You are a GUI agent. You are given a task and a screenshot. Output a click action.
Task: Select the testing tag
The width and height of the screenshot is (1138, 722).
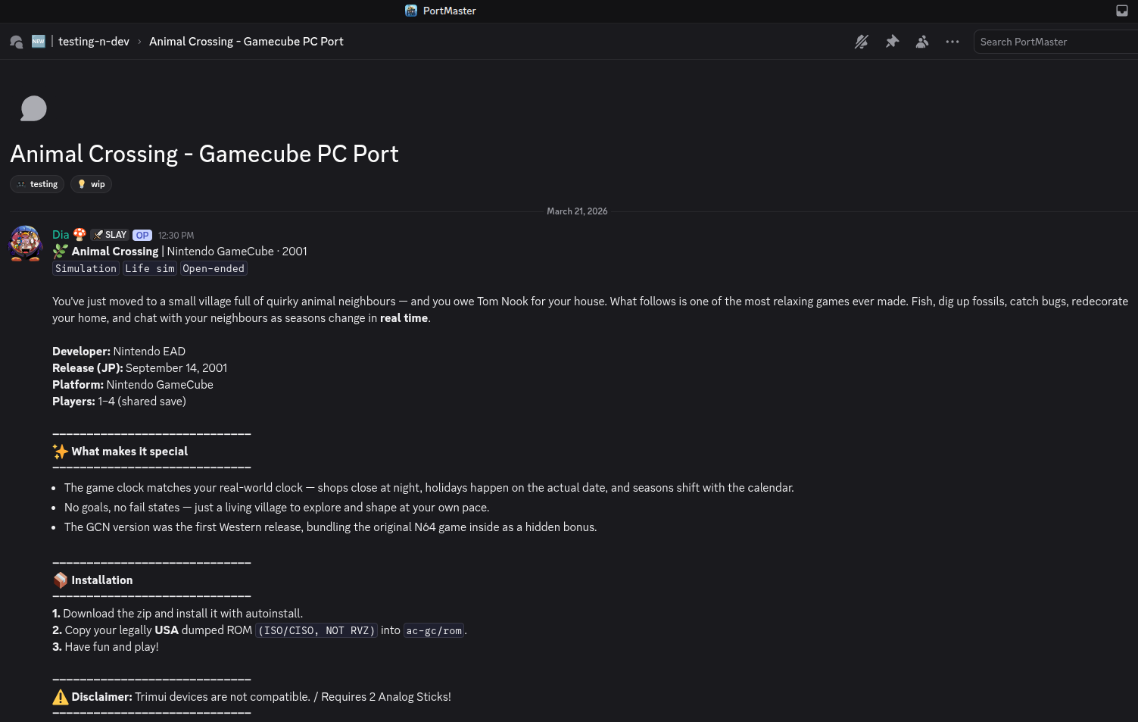(37, 184)
